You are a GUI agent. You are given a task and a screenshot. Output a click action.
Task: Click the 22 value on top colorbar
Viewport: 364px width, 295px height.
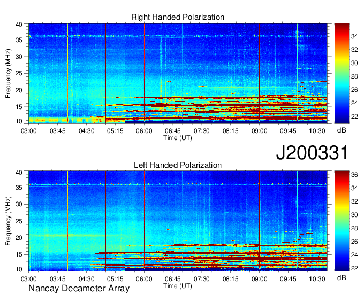[354, 117]
